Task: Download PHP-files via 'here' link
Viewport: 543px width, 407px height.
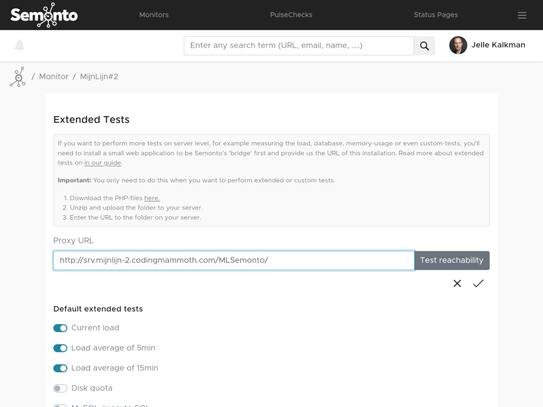Action: 152,198
